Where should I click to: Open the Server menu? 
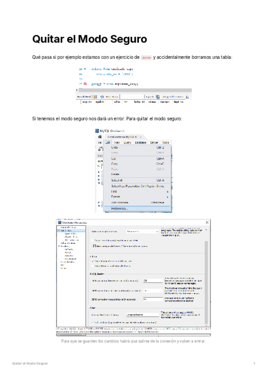(154, 143)
